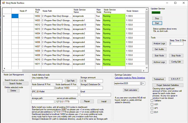Screen dimensions: 188x123
Task: Select storagenode10 service name cell
Action: [84, 25]
